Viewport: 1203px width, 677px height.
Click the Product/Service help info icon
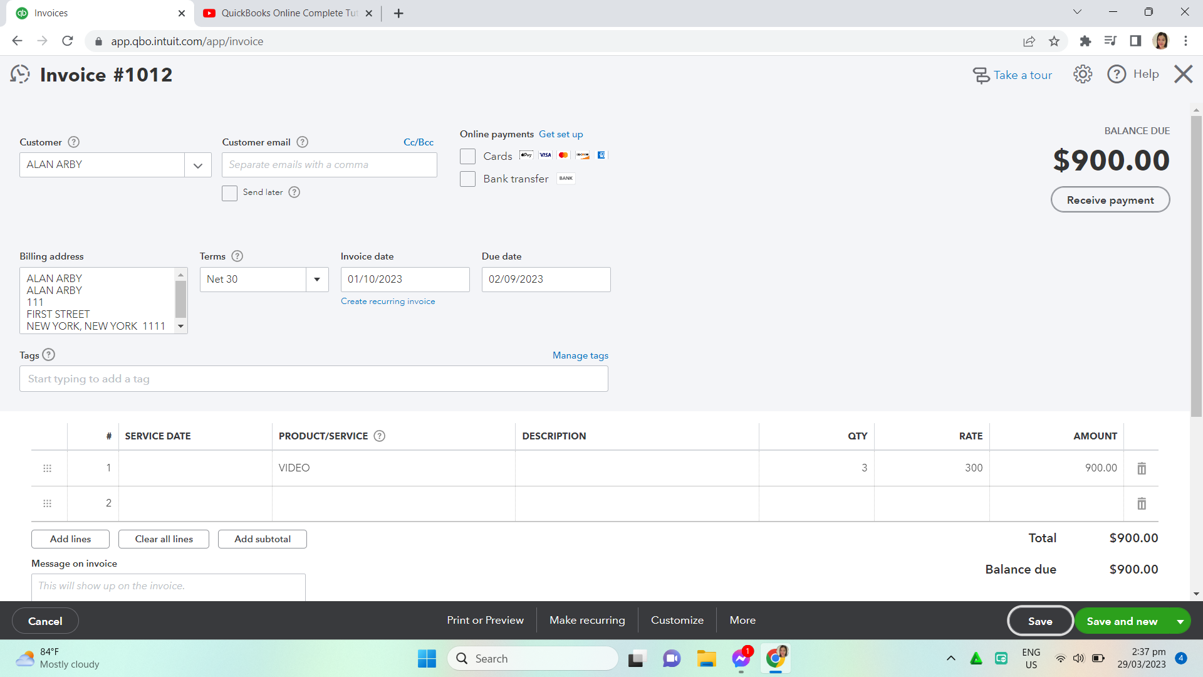pos(379,436)
